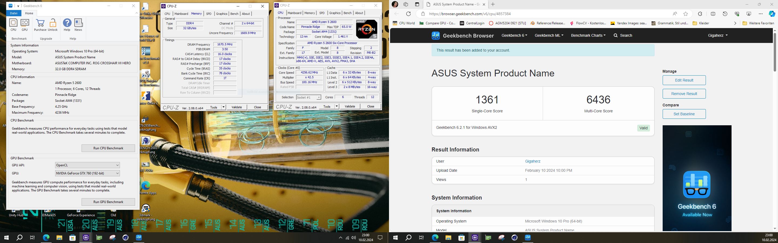This screenshot has height=243, width=778.
Task: Open the News icon in Geekbench ribbon
Action: (x=78, y=25)
